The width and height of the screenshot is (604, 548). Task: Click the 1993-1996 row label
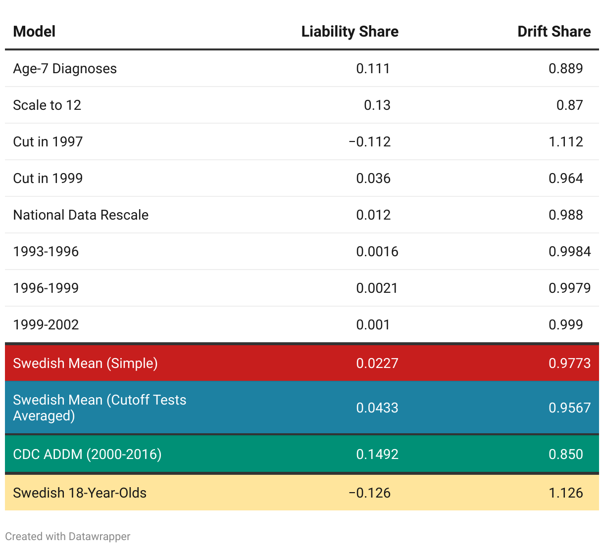(x=46, y=252)
